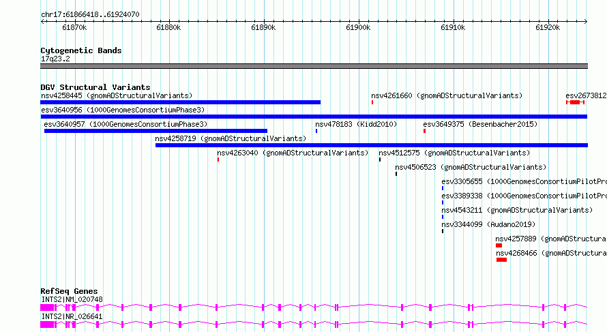Click the 61900k ruler tick label
Viewport: 607px width, 332px height.
358,28
